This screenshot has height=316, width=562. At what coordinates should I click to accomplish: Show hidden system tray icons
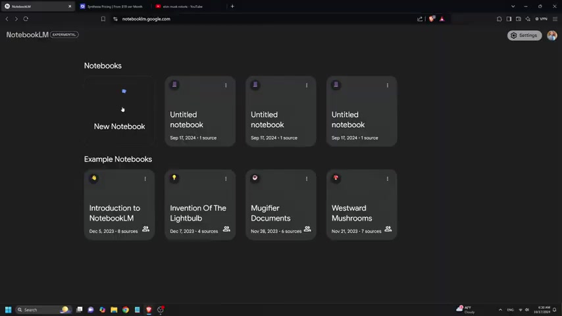pyautogui.click(x=500, y=309)
